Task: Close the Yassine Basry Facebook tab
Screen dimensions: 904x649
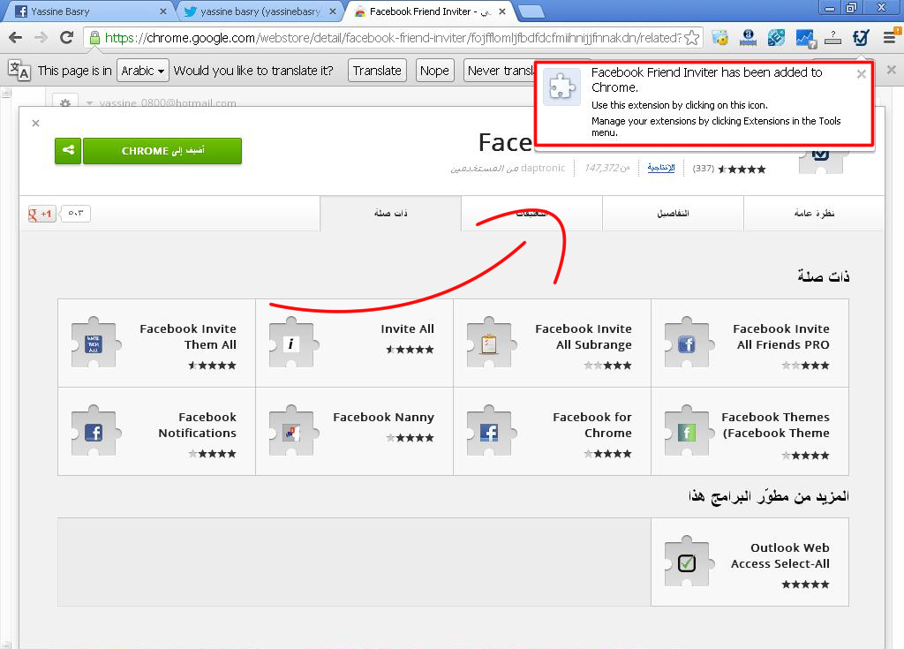Action: (x=162, y=11)
